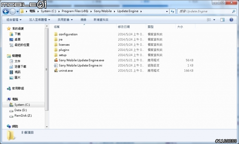
Task: Expand arrow after Sony Mobile in path
Action: [x=115, y=12]
